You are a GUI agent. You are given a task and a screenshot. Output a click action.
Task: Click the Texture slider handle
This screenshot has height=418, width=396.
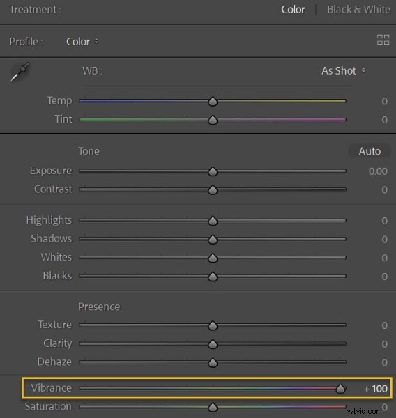tap(213, 325)
